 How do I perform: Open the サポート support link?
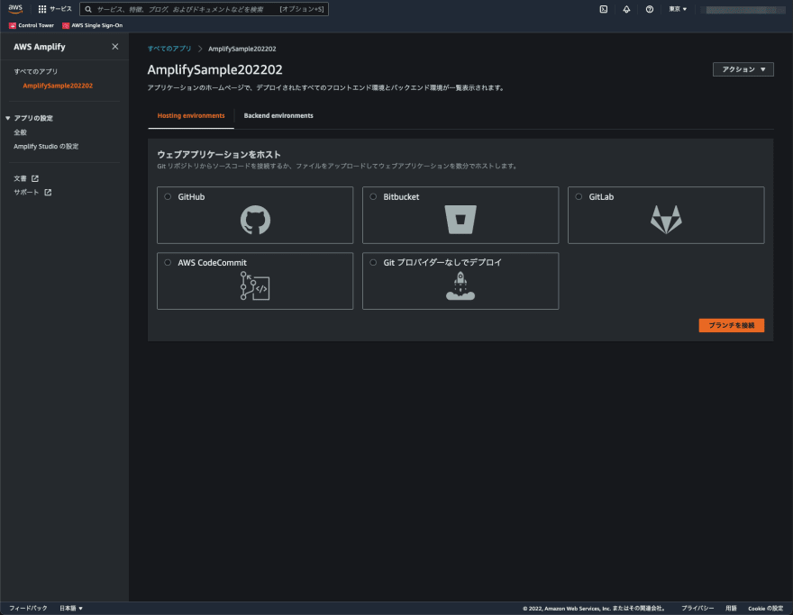pyautogui.click(x=26, y=192)
